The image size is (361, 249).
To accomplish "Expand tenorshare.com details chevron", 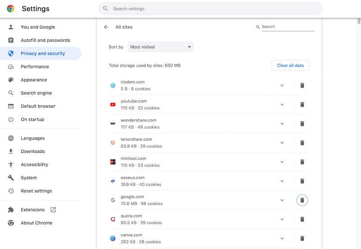I will pos(282,143).
